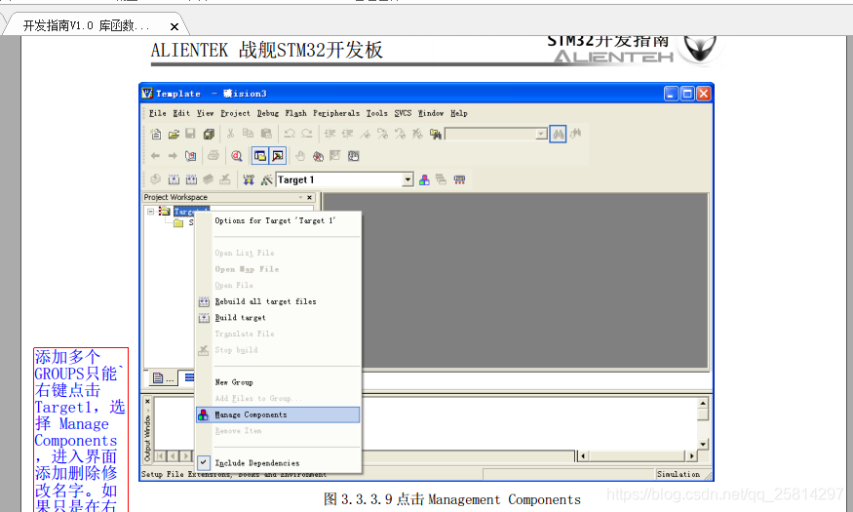Click the folder group under Target 1

pyautogui.click(x=179, y=222)
